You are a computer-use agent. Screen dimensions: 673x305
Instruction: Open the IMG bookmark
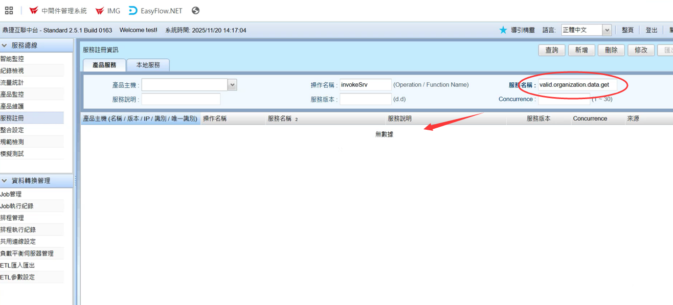(107, 11)
